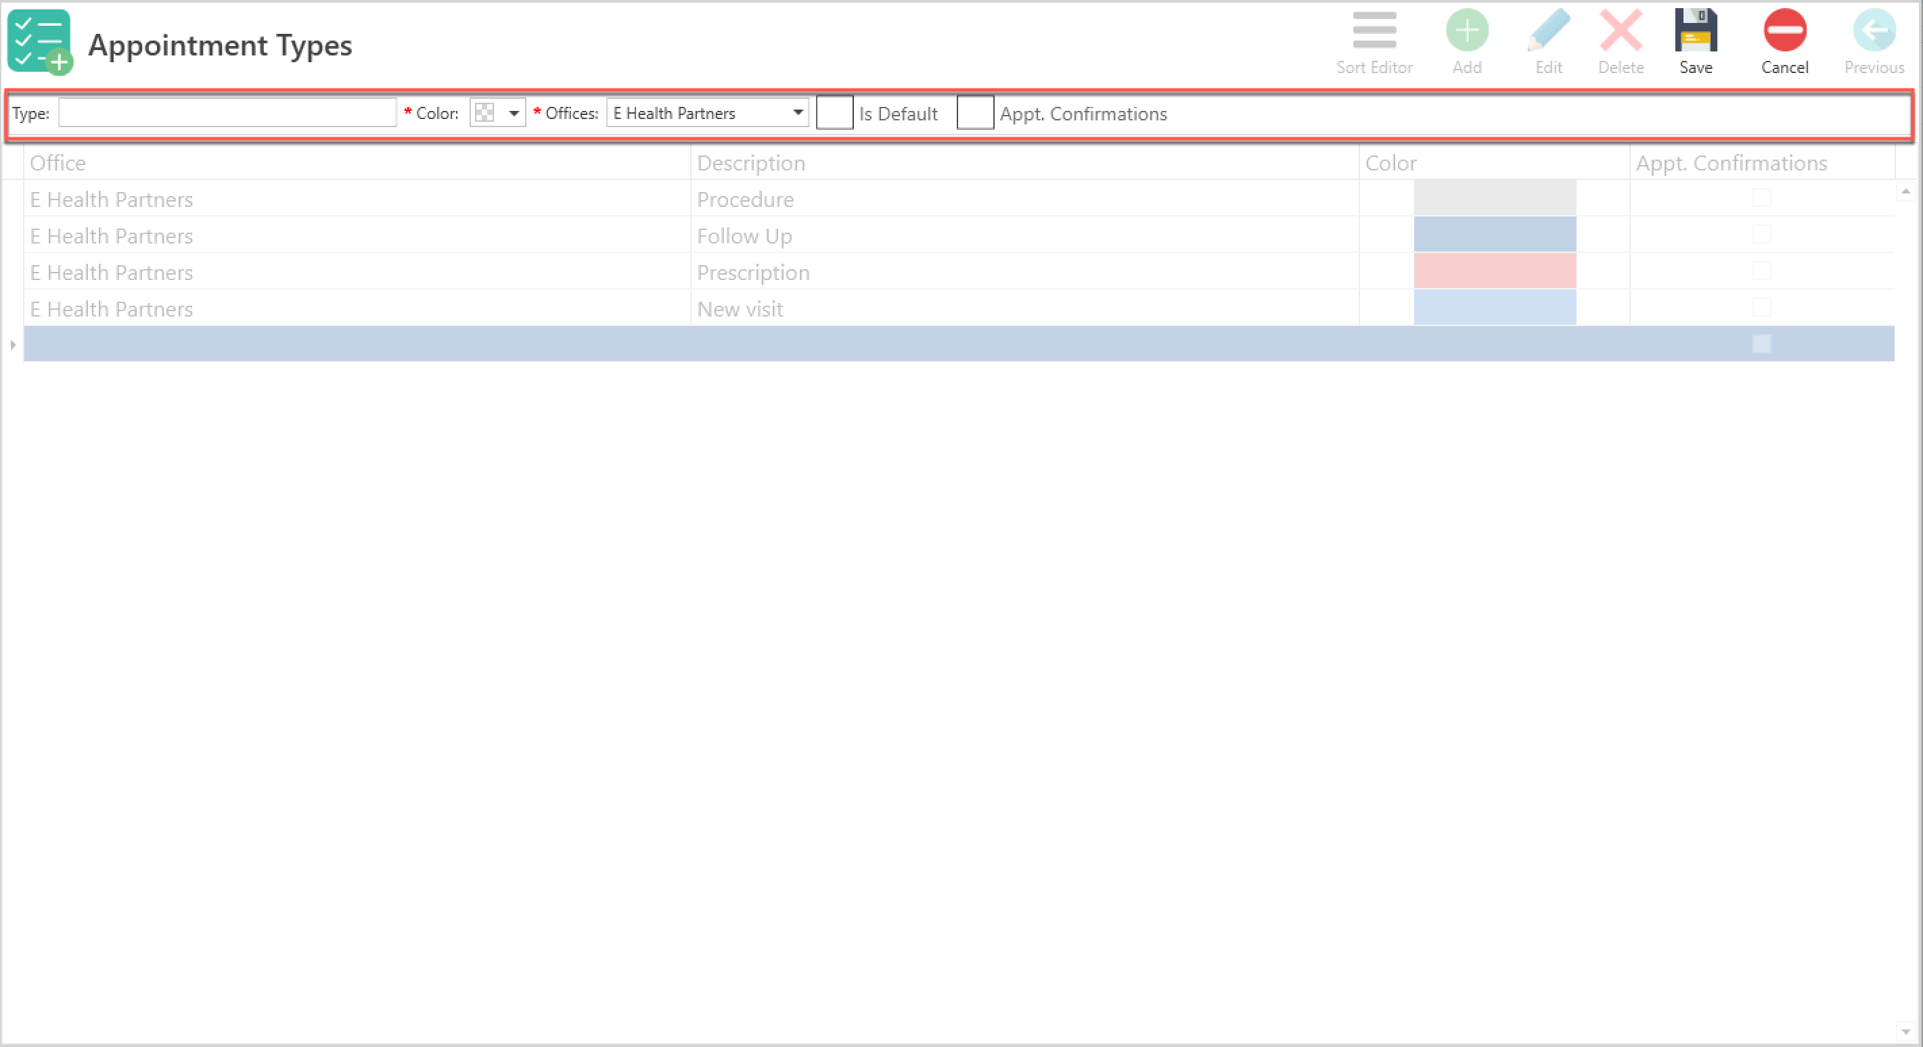Expand the Offices dropdown
The height and width of the screenshot is (1047, 1923).
point(797,113)
